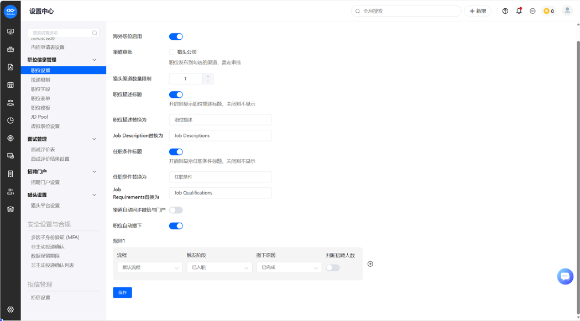Add a new rule with plus circle icon
Screen dimensions: 580x321
click(370, 264)
